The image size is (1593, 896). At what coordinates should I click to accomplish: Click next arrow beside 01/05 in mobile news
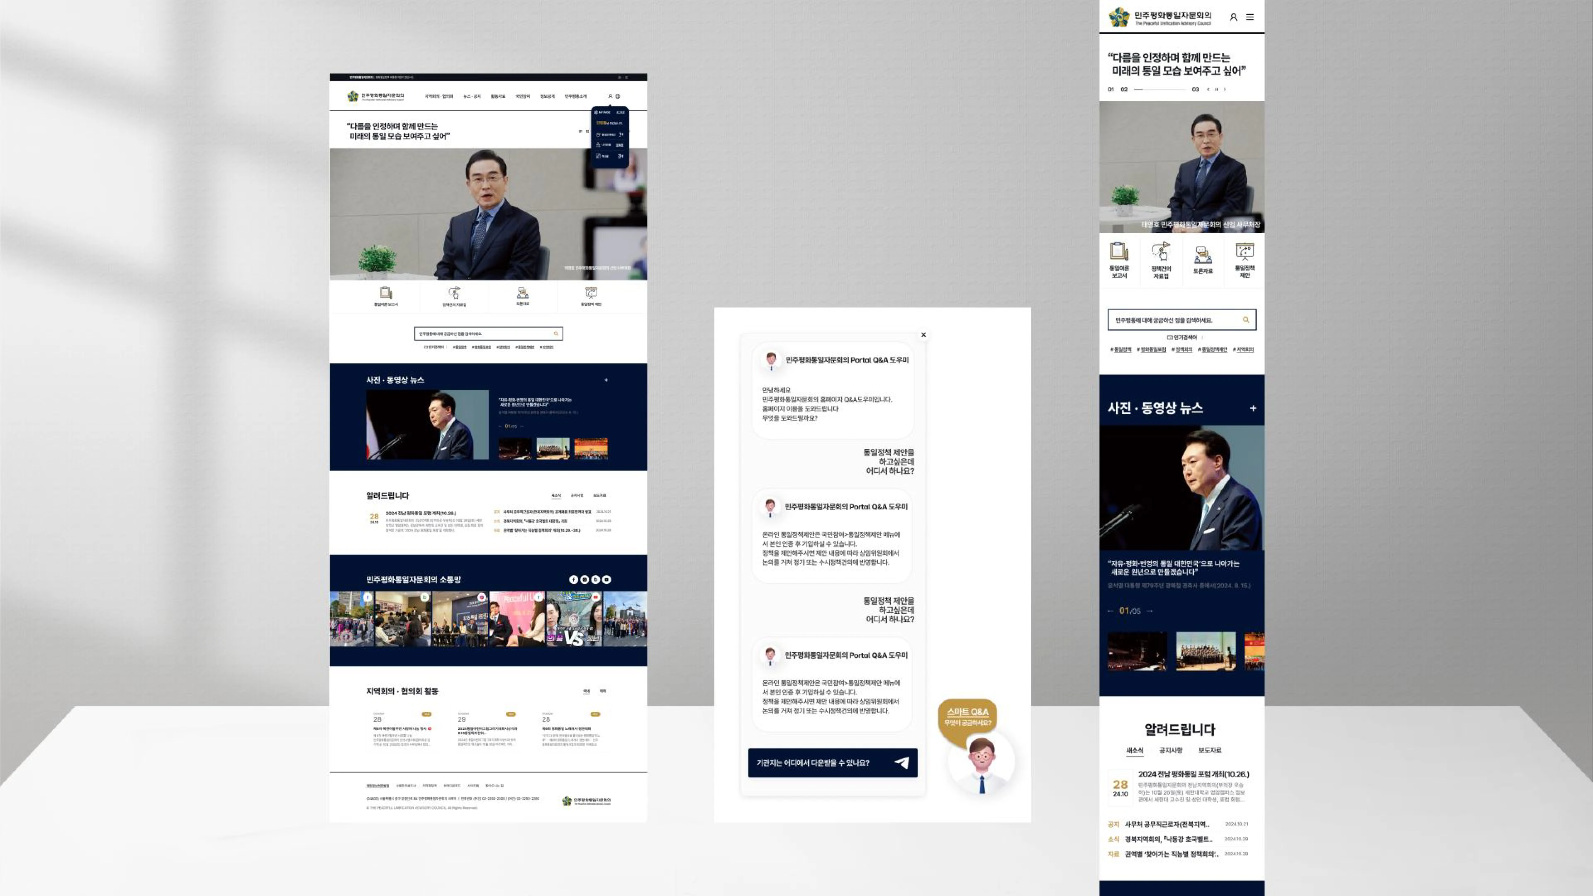[1150, 611]
